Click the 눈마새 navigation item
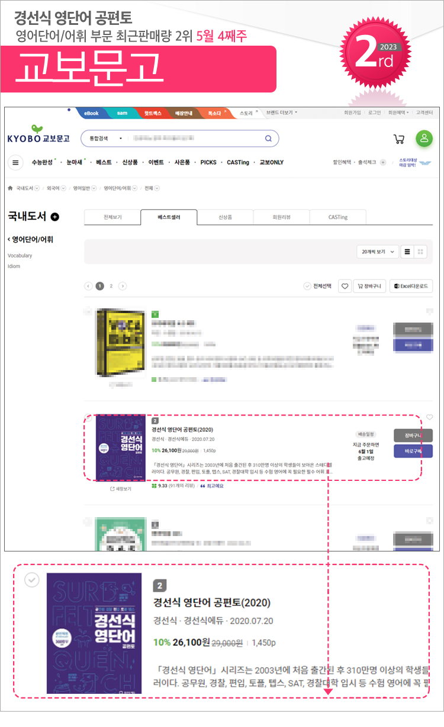Image resolution: width=444 pixels, height=727 pixels. [x=74, y=162]
